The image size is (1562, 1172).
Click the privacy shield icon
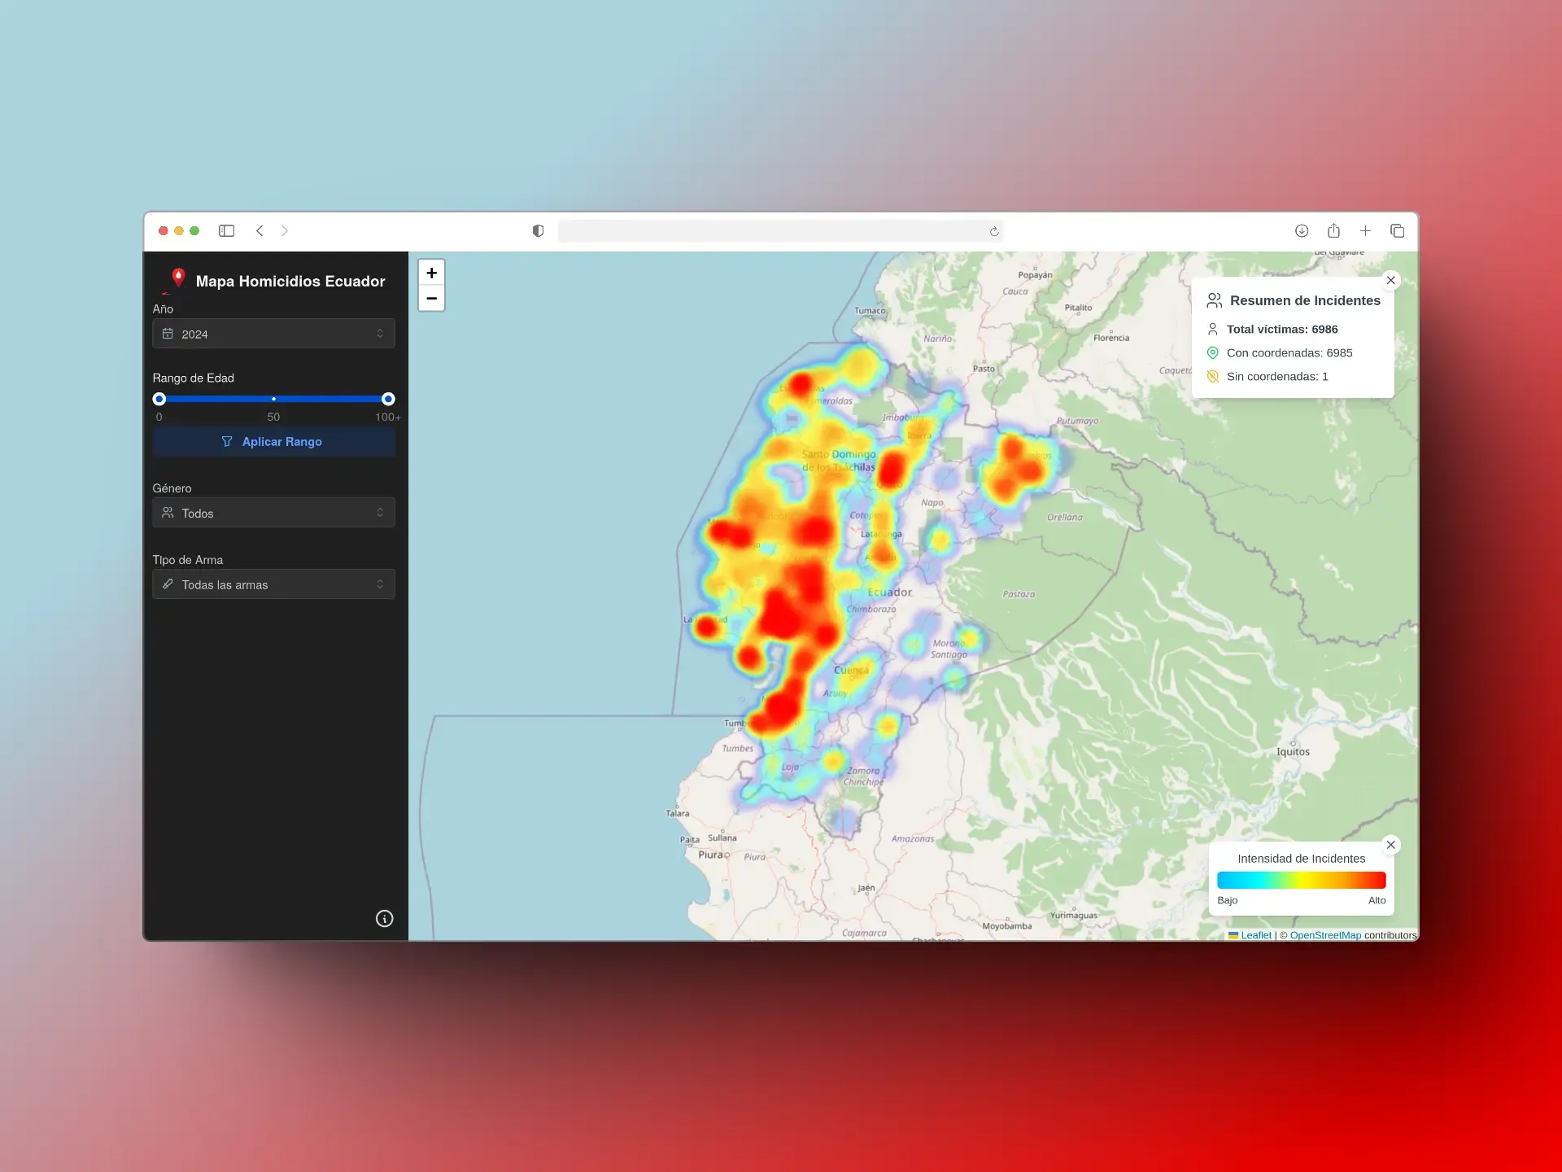[538, 231]
